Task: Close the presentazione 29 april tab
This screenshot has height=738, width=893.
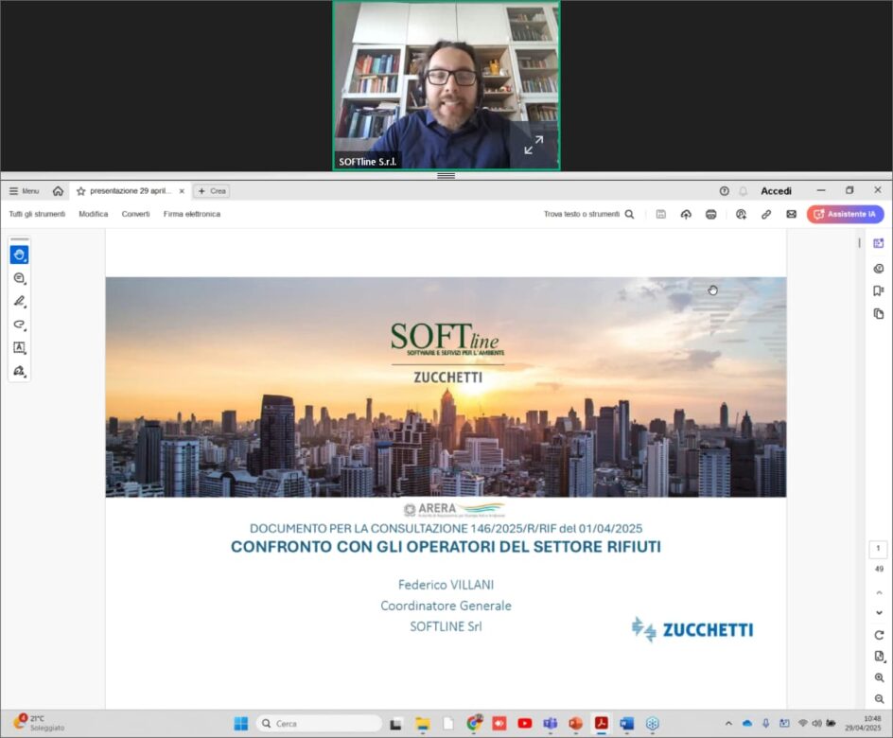Action: coord(182,191)
